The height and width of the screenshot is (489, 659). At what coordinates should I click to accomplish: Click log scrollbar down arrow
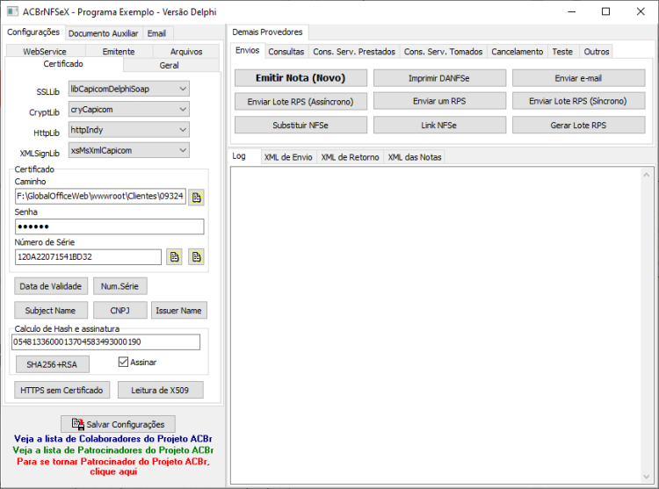click(x=647, y=477)
